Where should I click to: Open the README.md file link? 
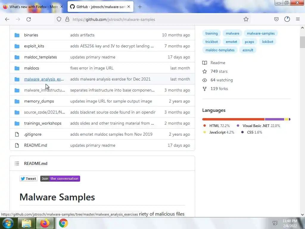pyautogui.click(x=36, y=145)
